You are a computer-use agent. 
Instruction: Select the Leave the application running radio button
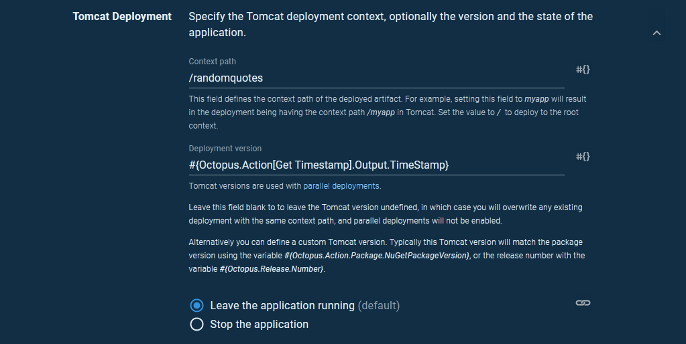[196, 305]
